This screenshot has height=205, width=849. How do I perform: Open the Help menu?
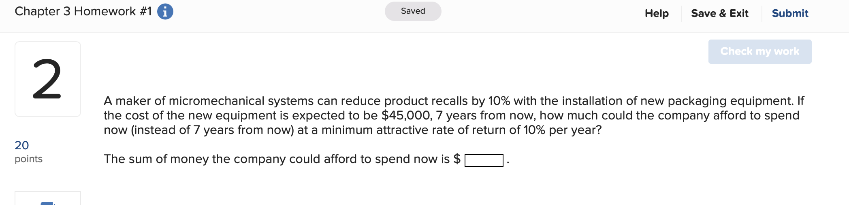coord(657,13)
